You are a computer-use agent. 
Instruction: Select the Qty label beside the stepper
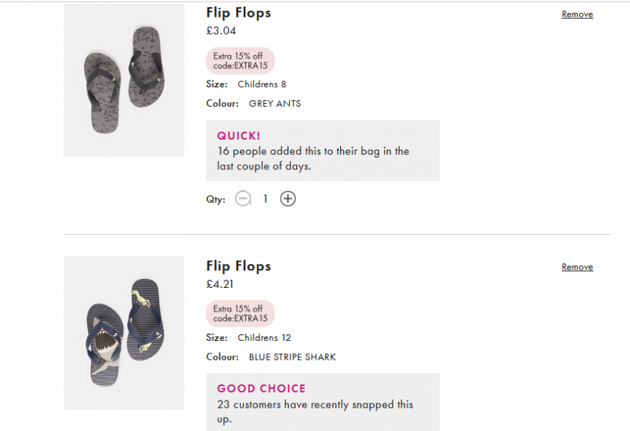[x=216, y=199]
